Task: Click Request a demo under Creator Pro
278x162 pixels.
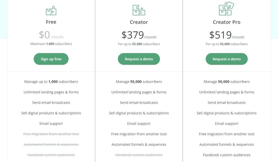Action: pos(227,59)
